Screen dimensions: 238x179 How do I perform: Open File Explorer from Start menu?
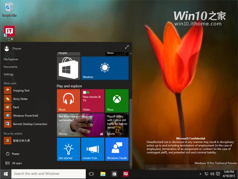click(x=11, y=59)
